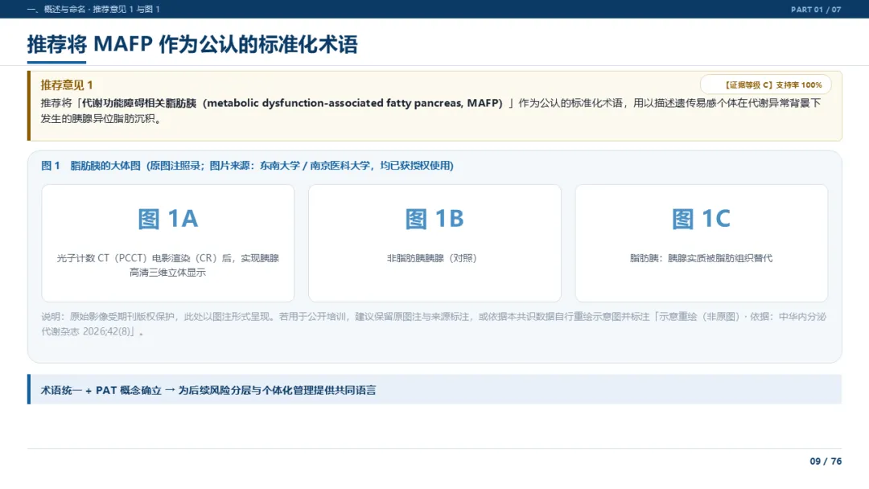Click the blue underline beneath the title
869x489 pixels.
pyautogui.click(x=56, y=62)
